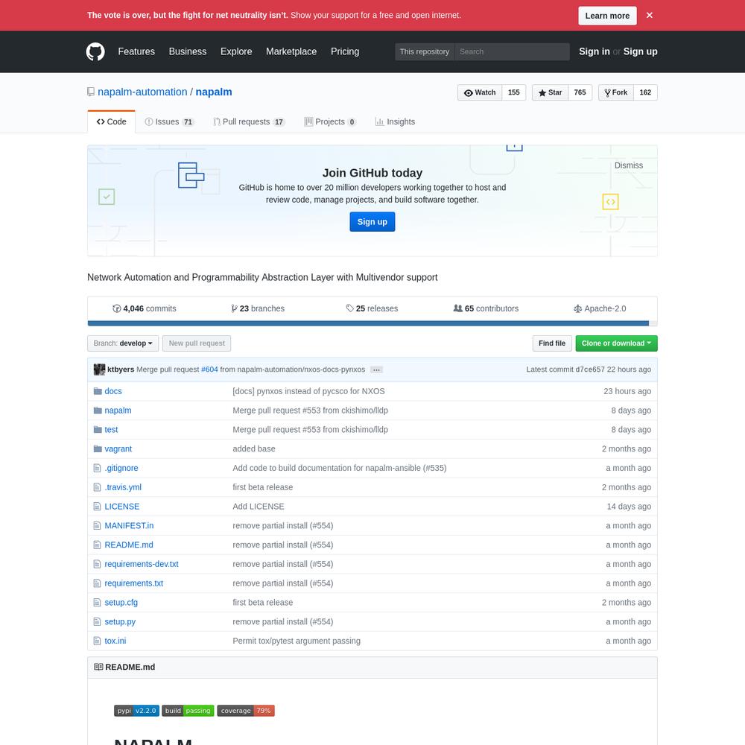Screen dimensions: 745x745
Task: Click the requirements-dev.txt file icon
Action: pyautogui.click(x=98, y=564)
